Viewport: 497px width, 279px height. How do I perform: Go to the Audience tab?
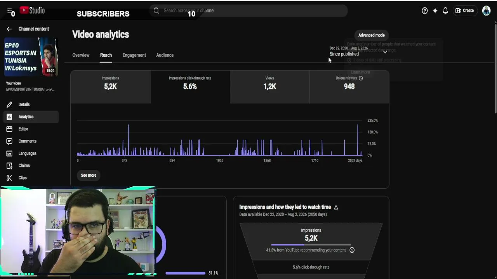click(x=165, y=55)
